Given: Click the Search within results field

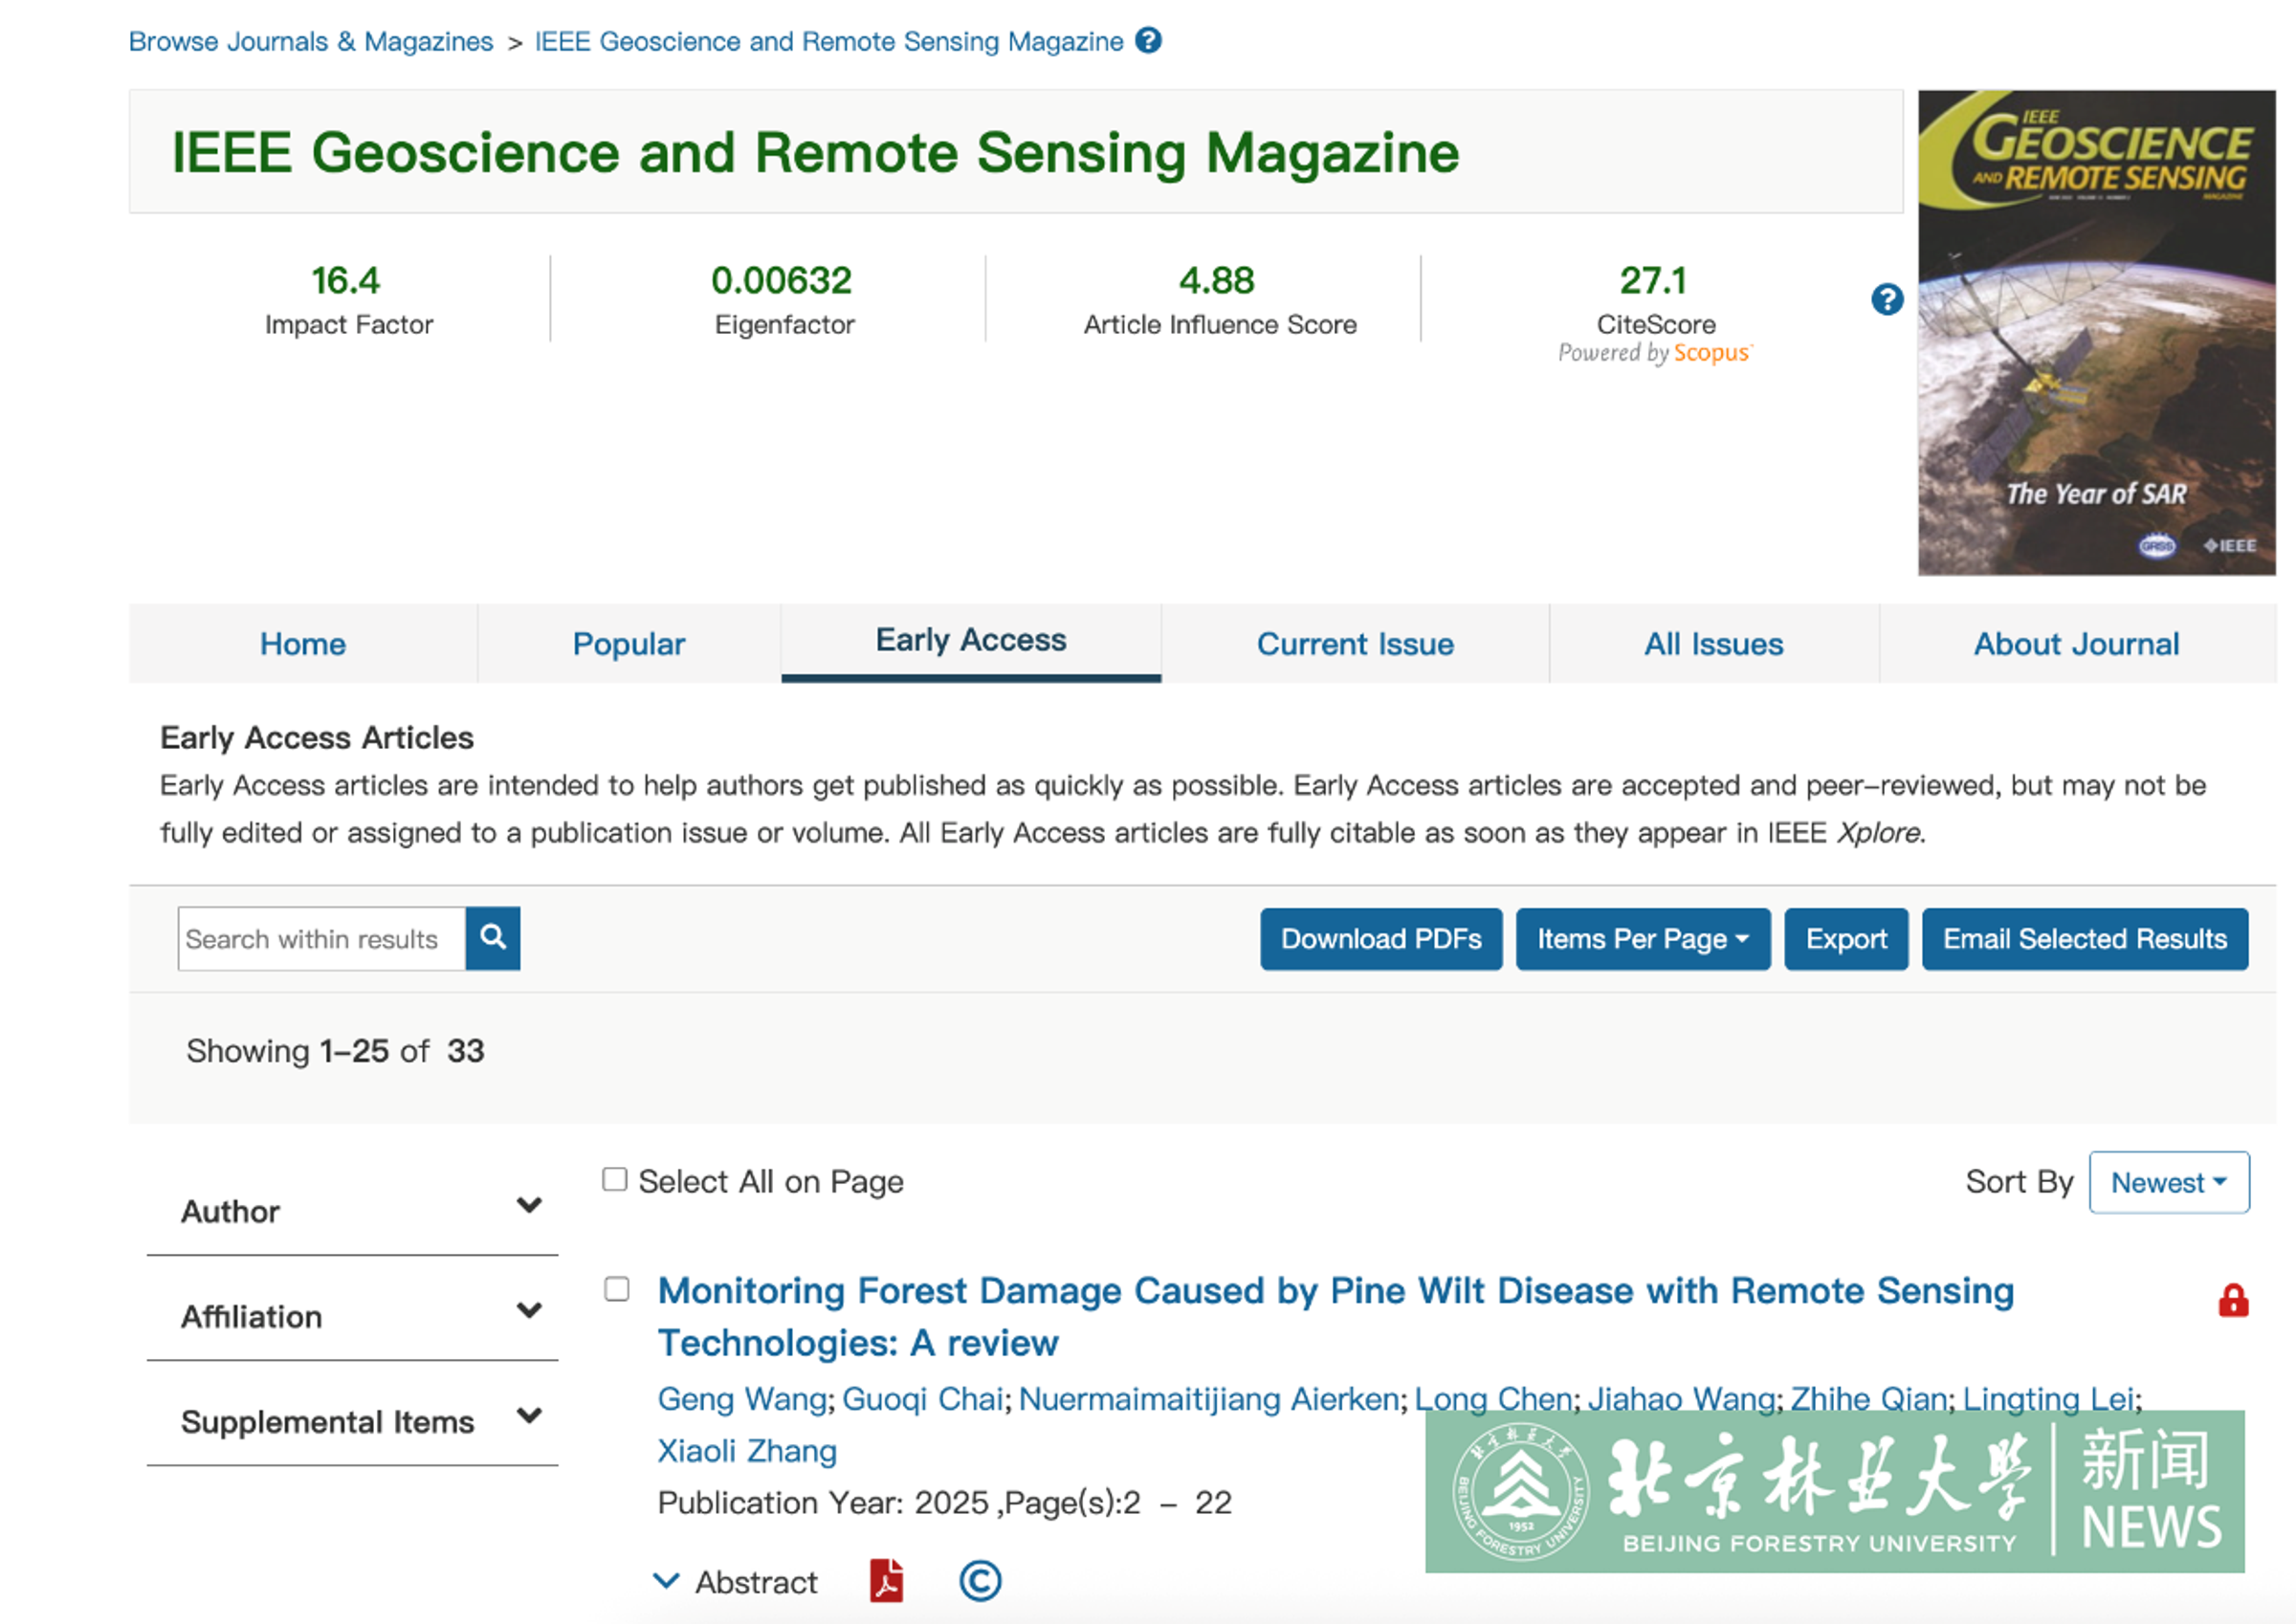Looking at the screenshot, I should click(321, 939).
